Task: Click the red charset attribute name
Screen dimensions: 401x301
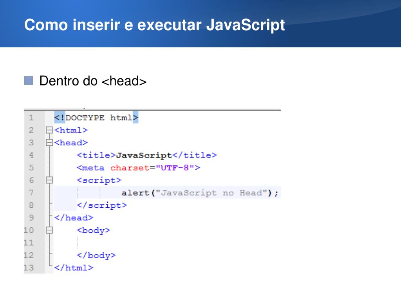Action: point(130,168)
